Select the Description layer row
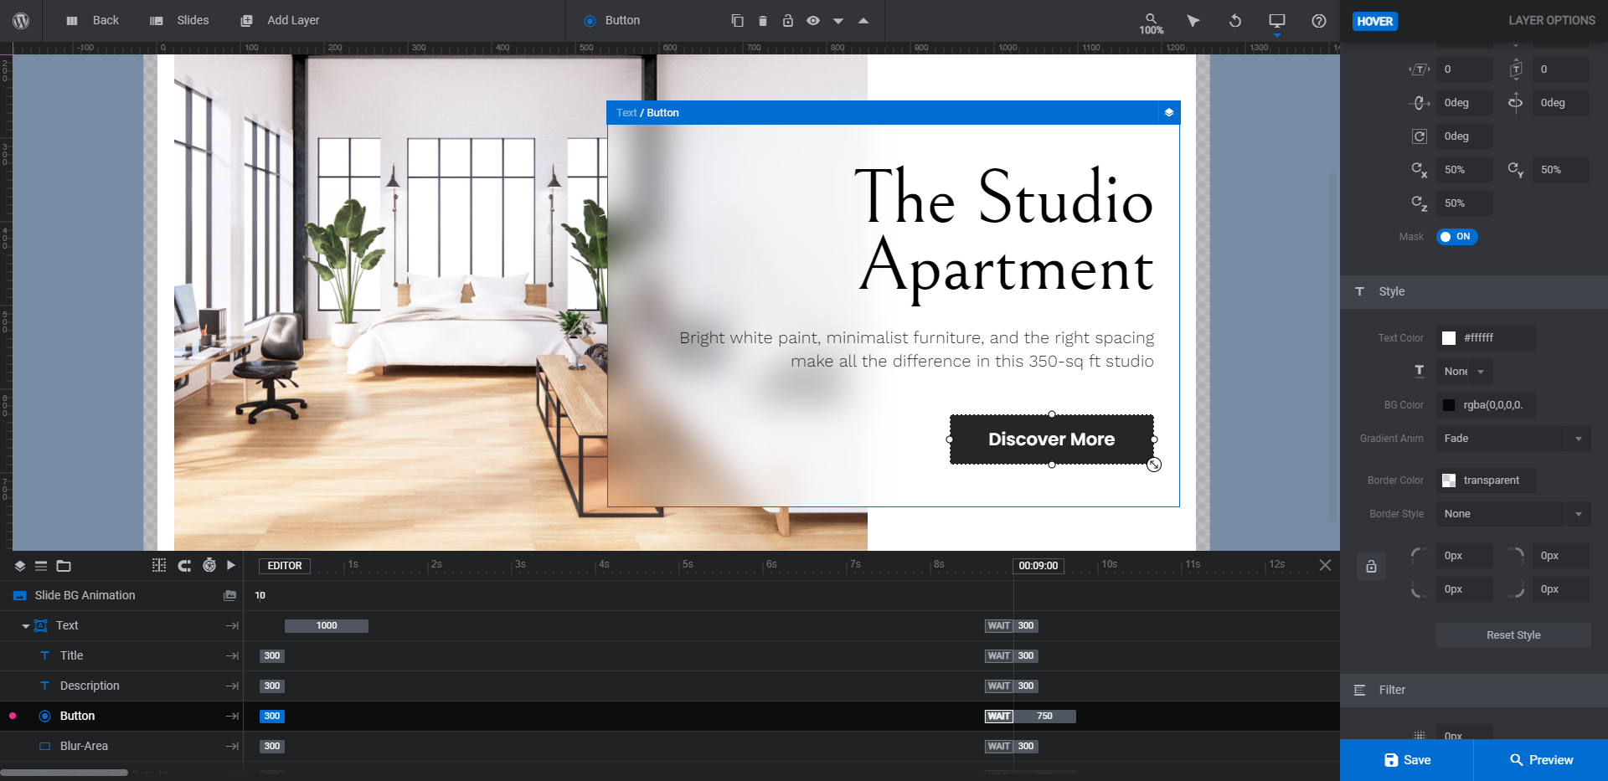This screenshot has height=781, width=1608. pyautogui.click(x=121, y=686)
